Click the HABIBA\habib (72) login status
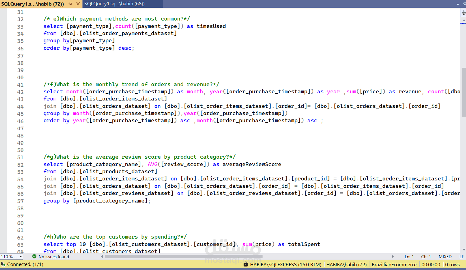466x270 pixels. [x=347, y=264]
